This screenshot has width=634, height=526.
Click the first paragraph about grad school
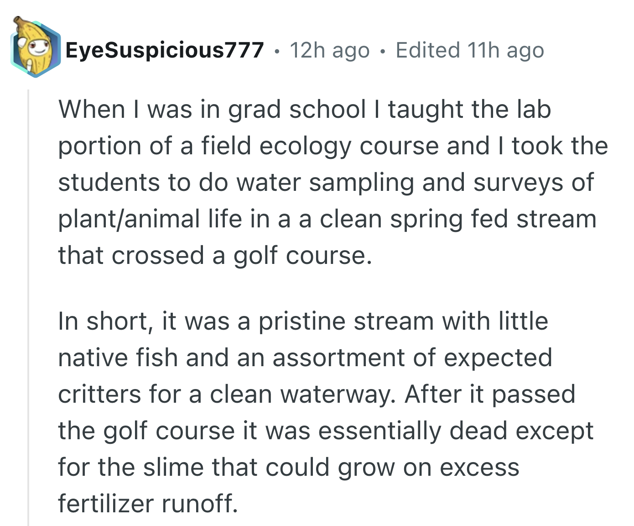(x=333, y=182)
